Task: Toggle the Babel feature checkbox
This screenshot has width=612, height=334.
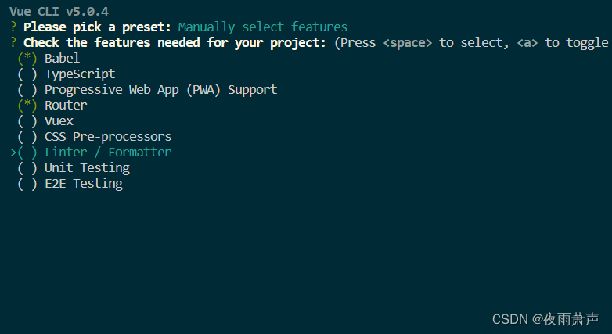Action: [x=27, y=58]
